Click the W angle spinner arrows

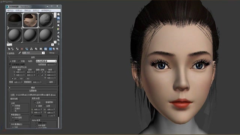pos(55,78)
